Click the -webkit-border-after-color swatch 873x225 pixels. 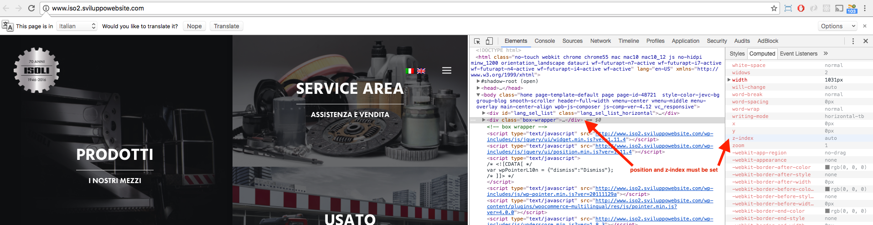(827, 168)
